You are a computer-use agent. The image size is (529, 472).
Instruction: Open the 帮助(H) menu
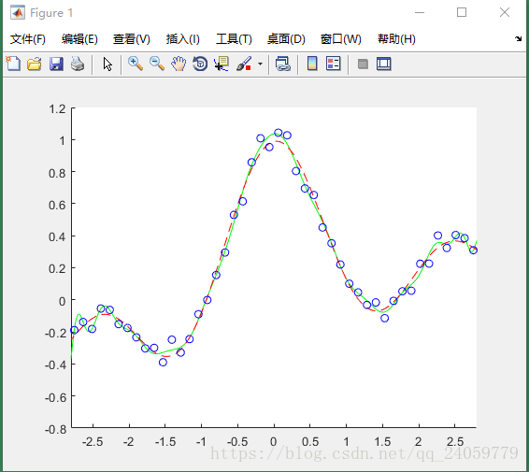point(396,39)
